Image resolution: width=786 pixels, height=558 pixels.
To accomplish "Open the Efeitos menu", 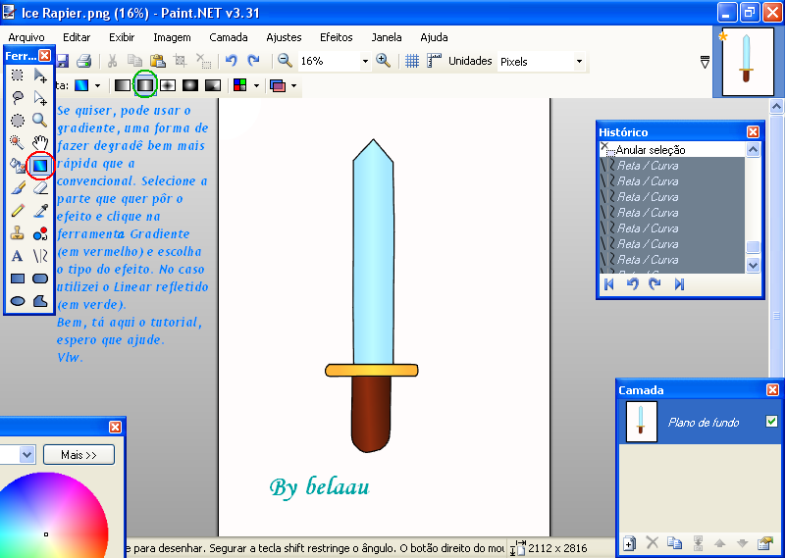I will pos(336,37).
